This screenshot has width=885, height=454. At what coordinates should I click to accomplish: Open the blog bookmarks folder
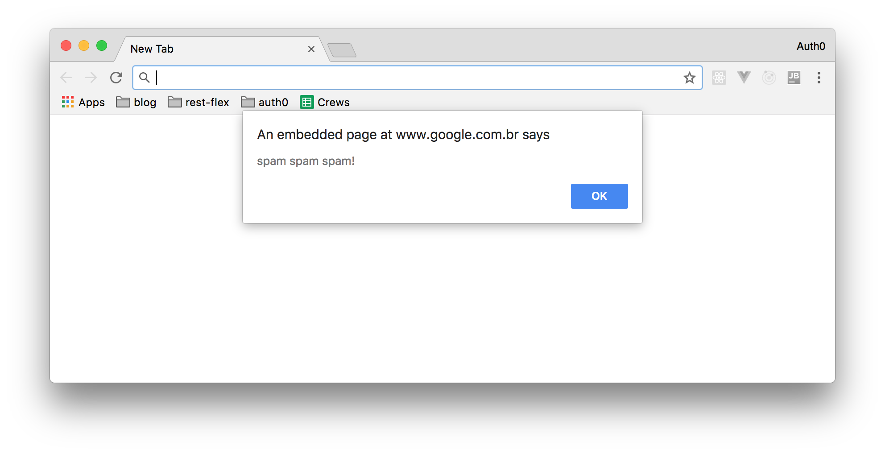[136, 103]
